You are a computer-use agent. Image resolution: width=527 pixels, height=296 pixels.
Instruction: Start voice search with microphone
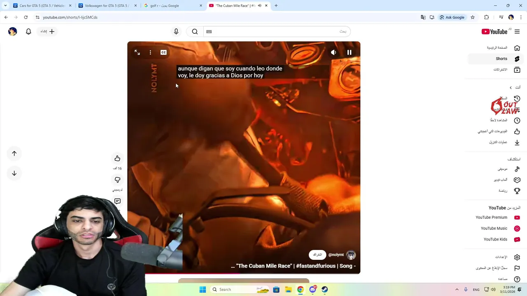click(176, 31)
